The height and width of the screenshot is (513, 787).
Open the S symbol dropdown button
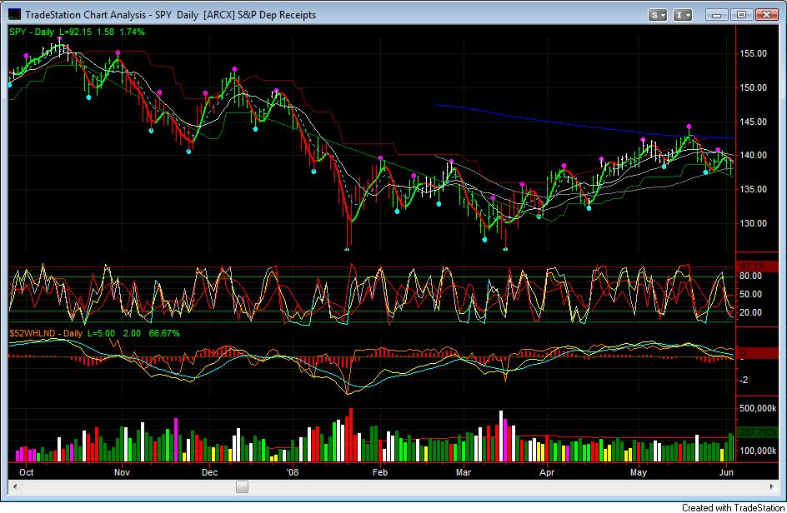click(x=657, y=15)
